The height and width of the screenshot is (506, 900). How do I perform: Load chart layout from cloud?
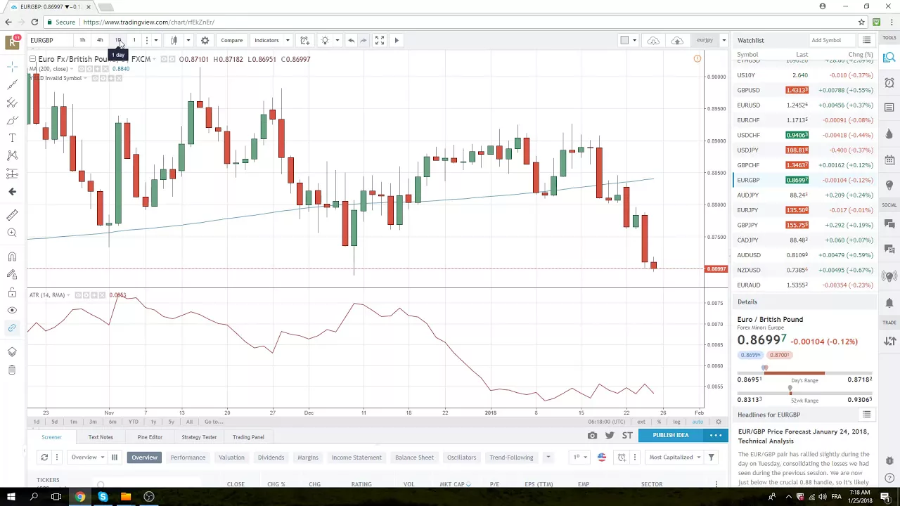(x=653, y=40)
